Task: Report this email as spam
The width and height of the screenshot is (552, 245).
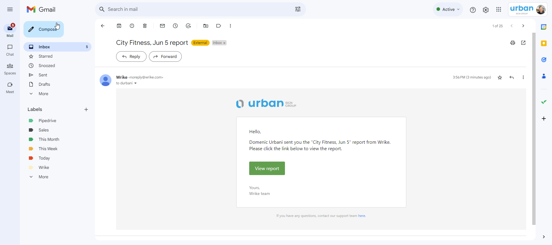Action: click(x=132, y=26)
